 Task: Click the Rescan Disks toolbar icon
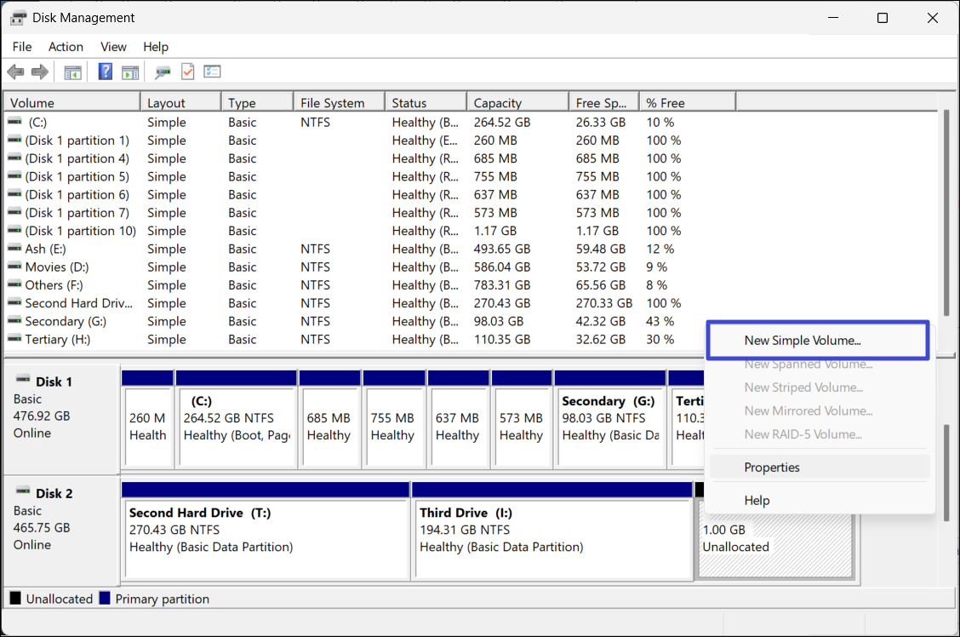[163, 72]
